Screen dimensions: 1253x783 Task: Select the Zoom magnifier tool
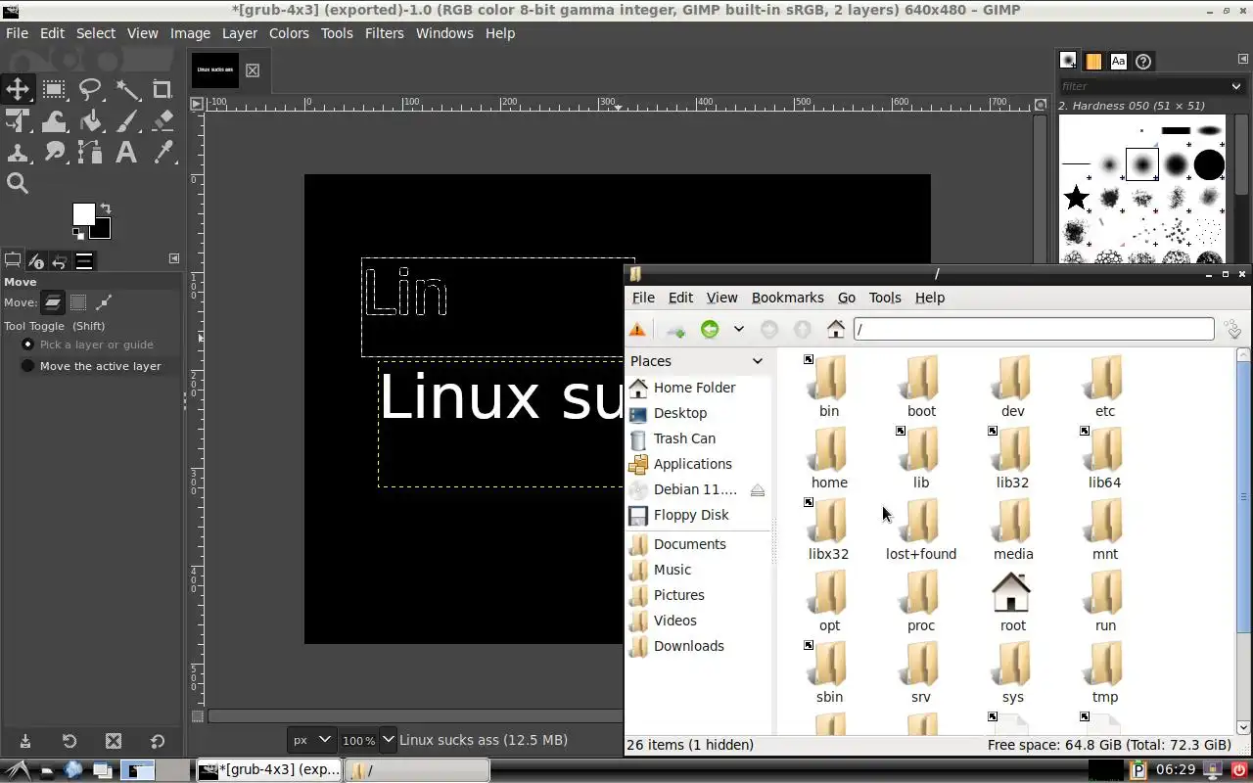tap(18, 183)
